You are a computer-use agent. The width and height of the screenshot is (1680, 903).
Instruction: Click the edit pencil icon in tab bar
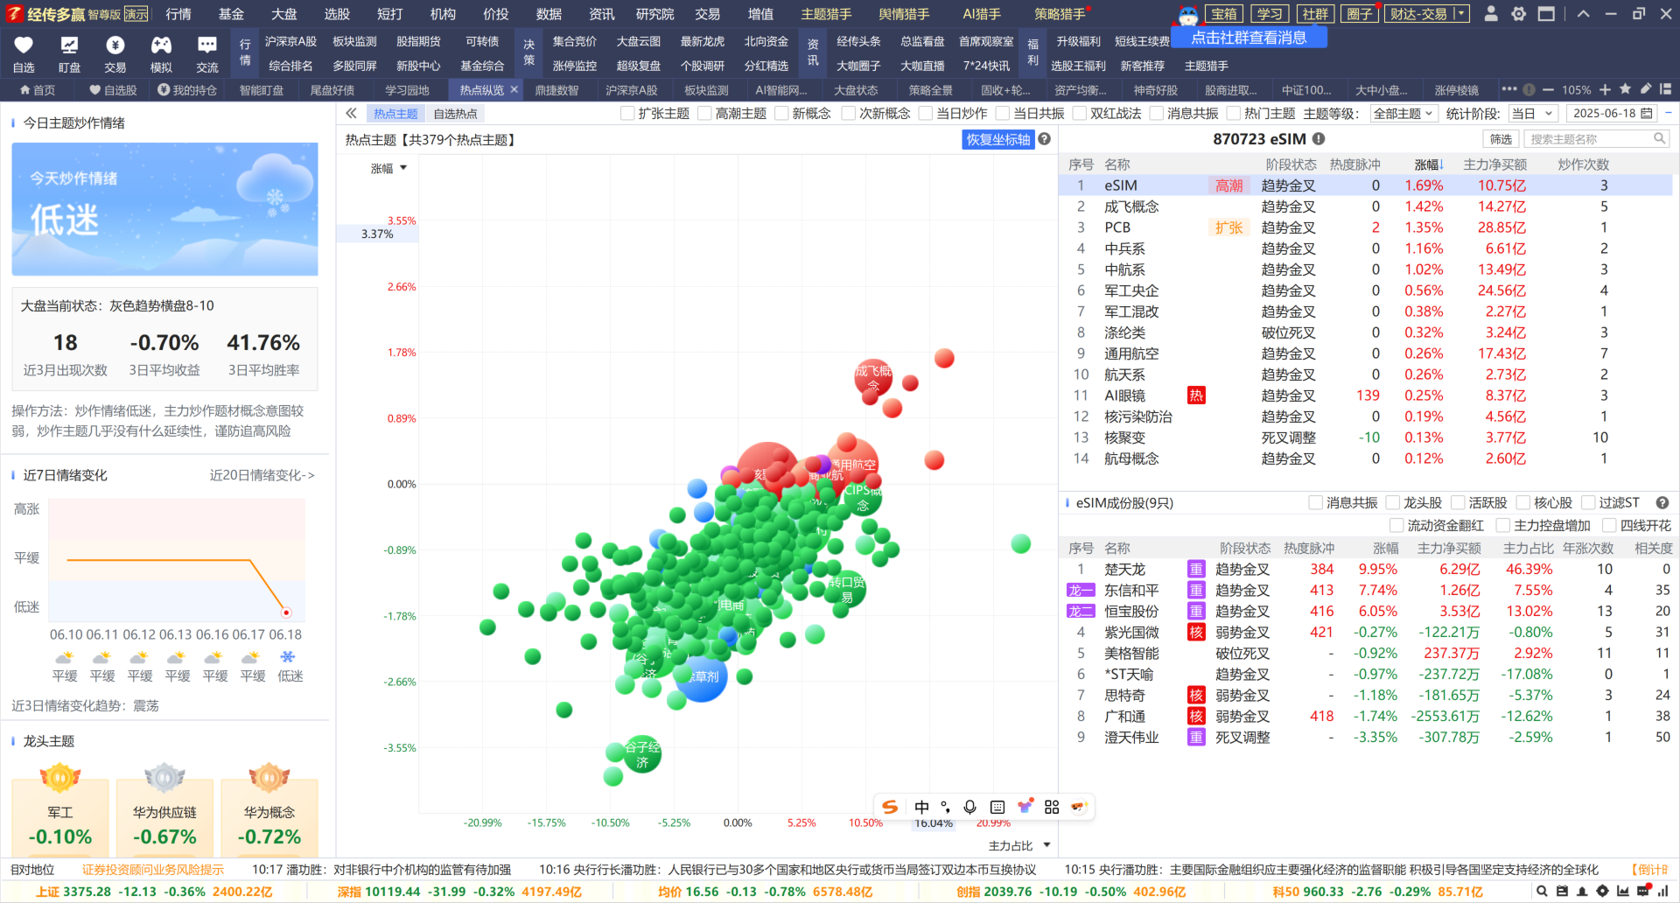1645,88
